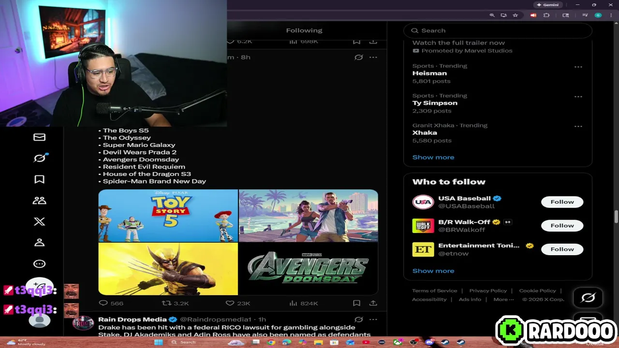The width and height of the screenshot is (619, 348).
Task: Open Cookie Policy link
Action: point(537,290)
